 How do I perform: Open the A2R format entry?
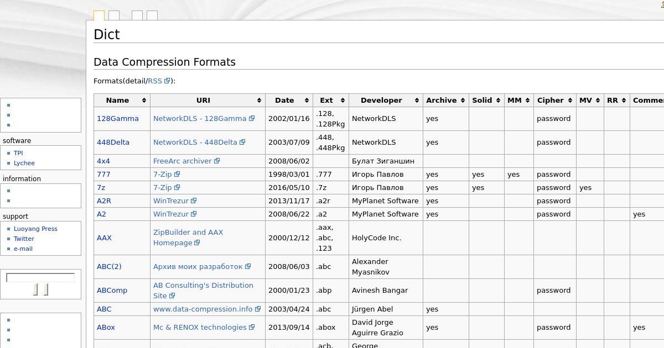point(104,201)
